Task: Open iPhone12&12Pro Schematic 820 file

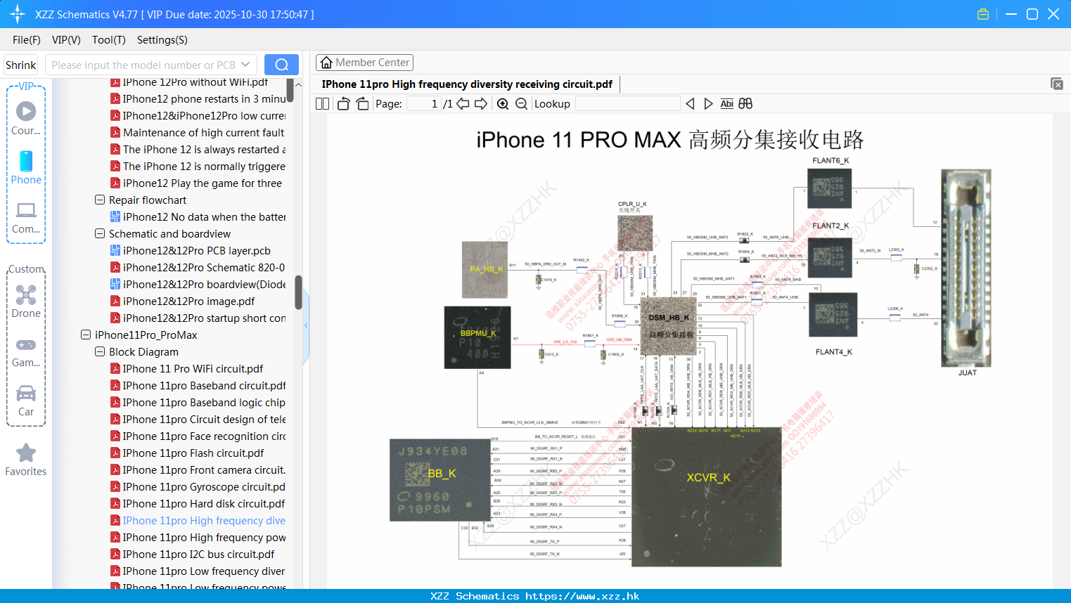Action: (198, 268)
